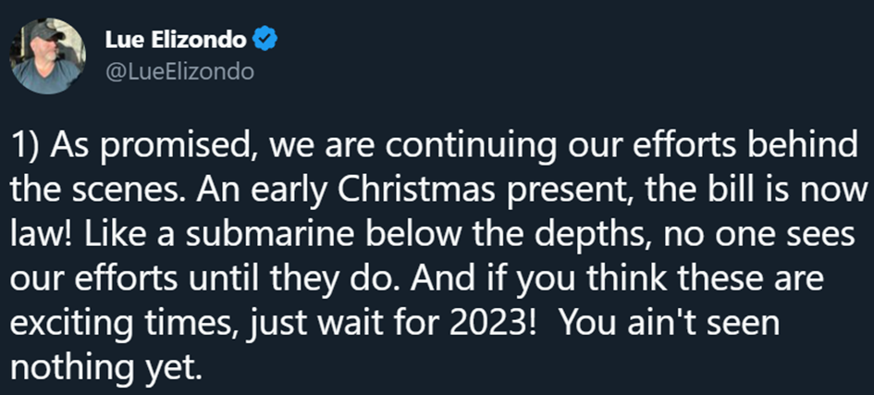Click the '1)' thread number in the tweet
The width and height of the screenshot is (874, 395).
(28, 147)
